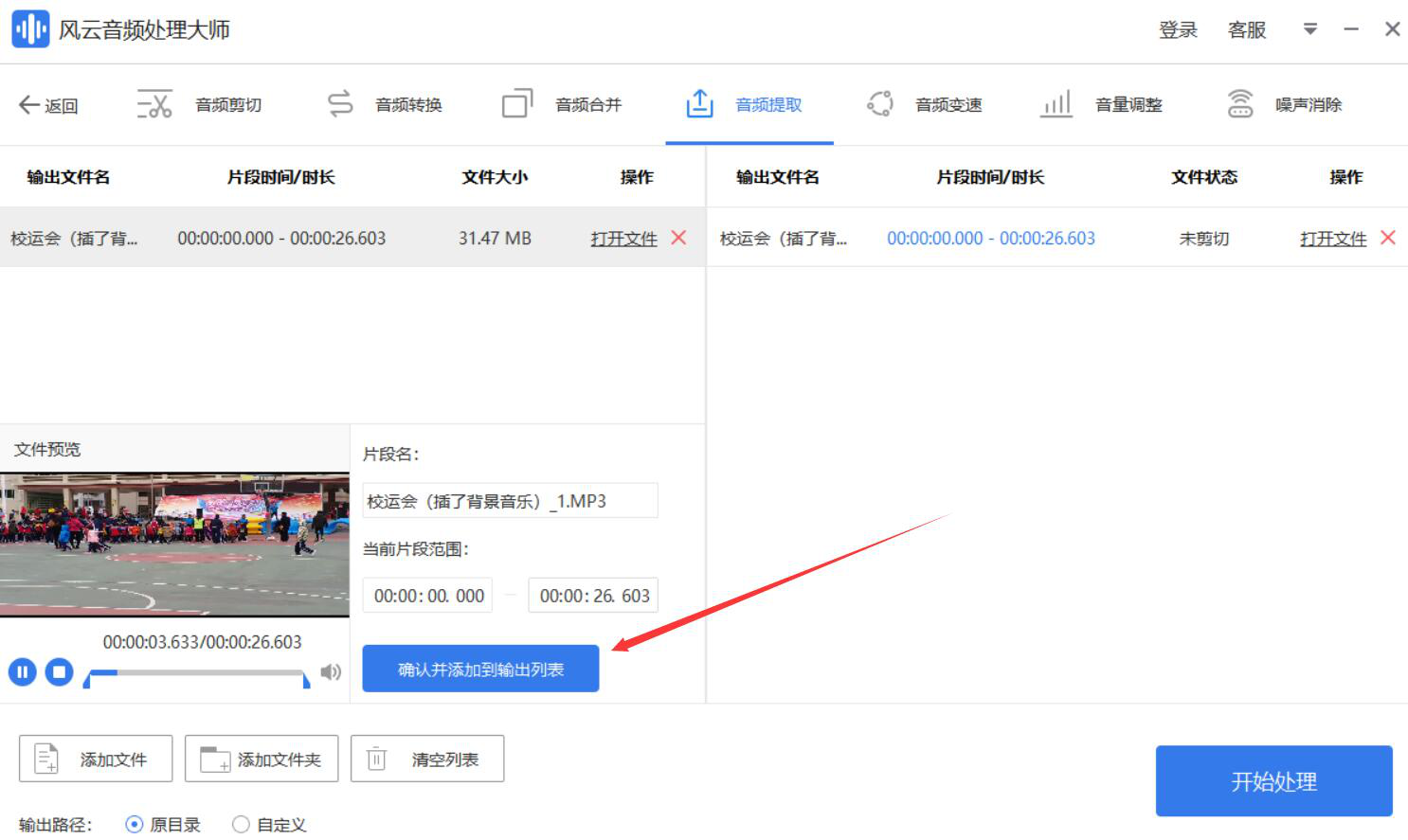
Task: Switch to the 音量调整 tab
Action: (x=1128, y=105)
